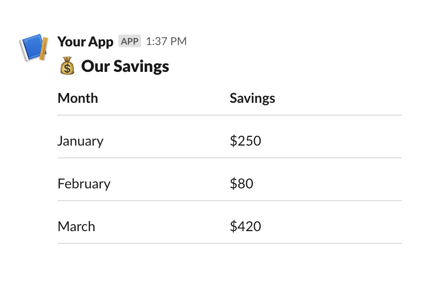
Task: Select the January row label
Action: 81,141
